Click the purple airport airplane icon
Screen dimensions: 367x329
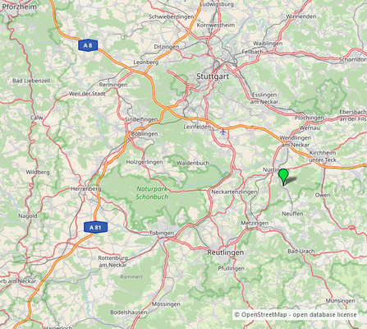(x=223, y=132)
